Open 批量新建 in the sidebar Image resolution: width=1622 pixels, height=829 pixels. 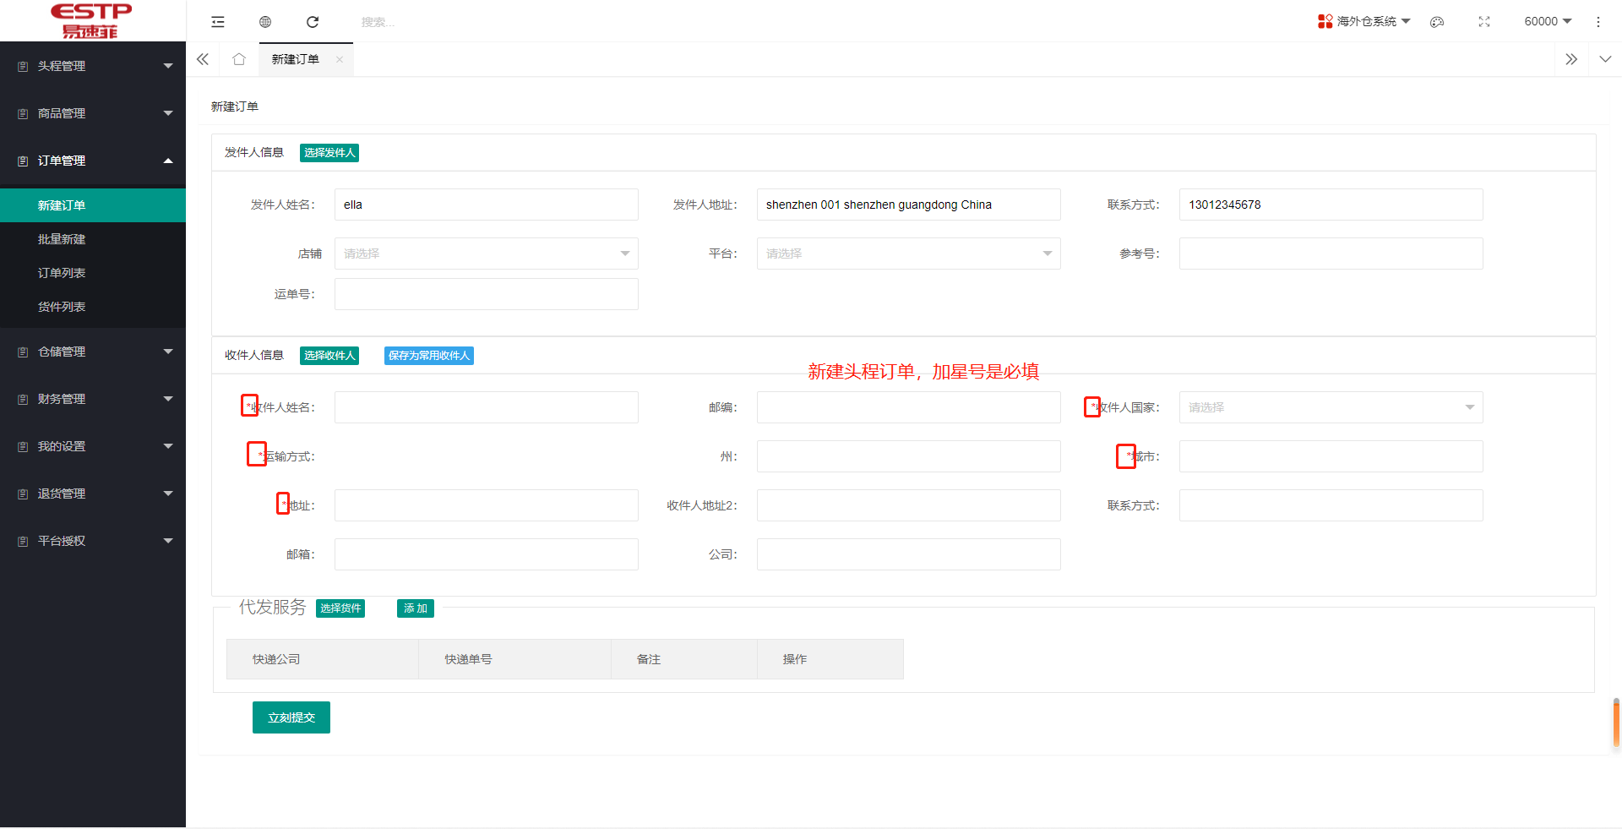coord(62,239)
